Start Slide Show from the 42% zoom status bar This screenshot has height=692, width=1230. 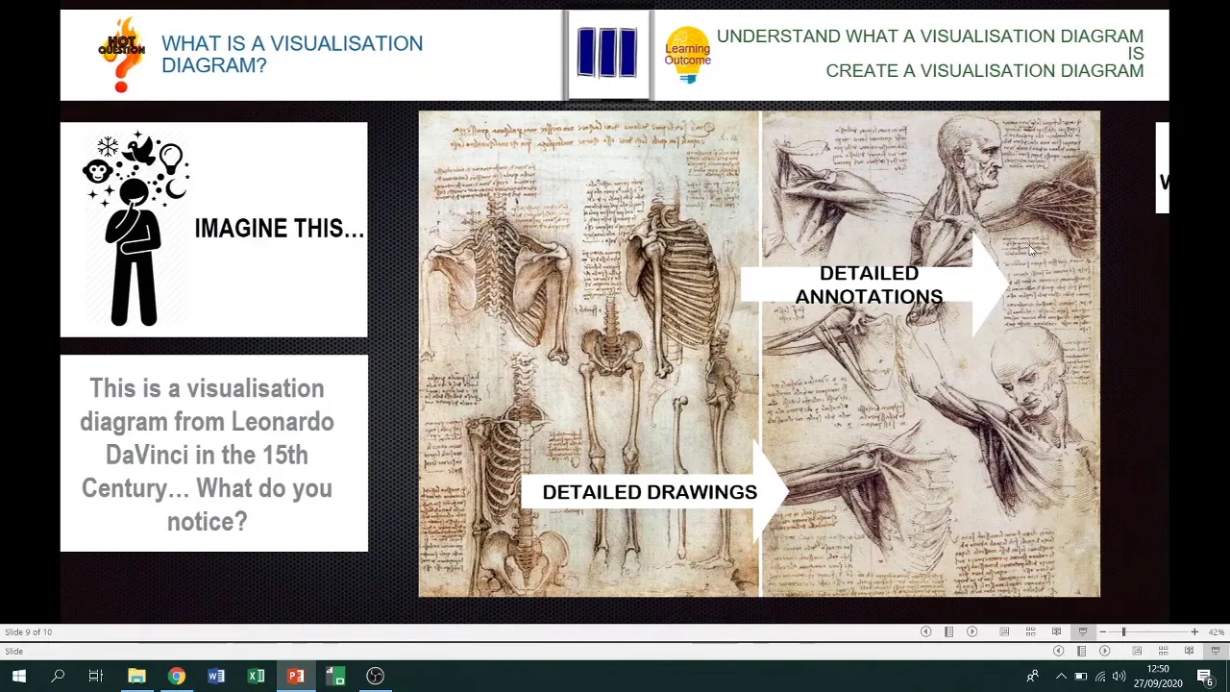(x=1083, y=631)
